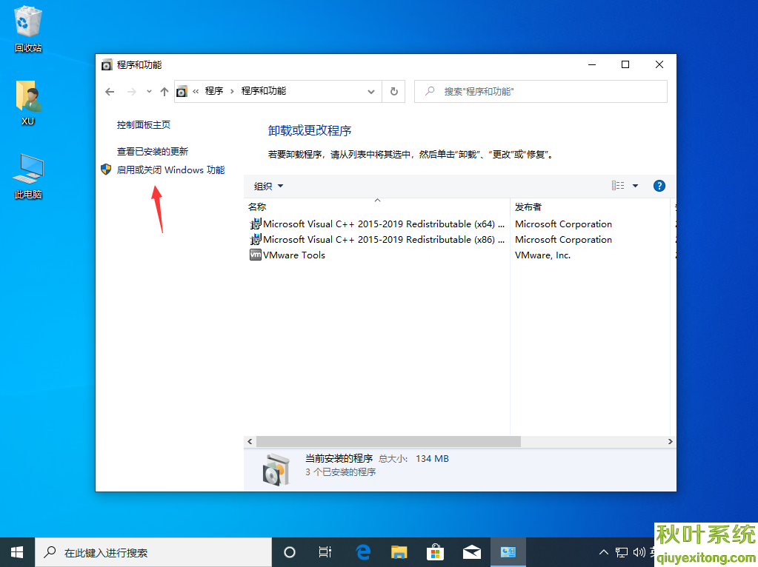Screen dimensions: 758x567
Task: Expand the 组织 dropdown menu
Action: (268, 186)
